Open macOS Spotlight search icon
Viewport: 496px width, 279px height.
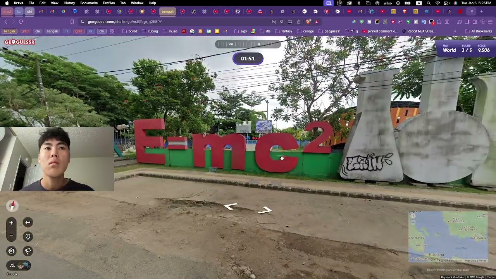pos(428,3)
